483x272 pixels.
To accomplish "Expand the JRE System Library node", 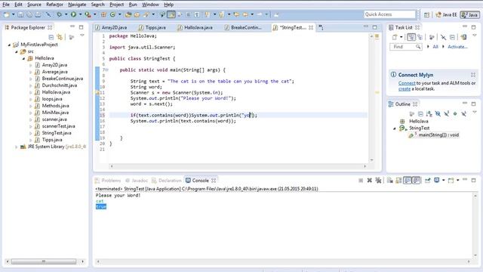I will (x=17, y=147).
